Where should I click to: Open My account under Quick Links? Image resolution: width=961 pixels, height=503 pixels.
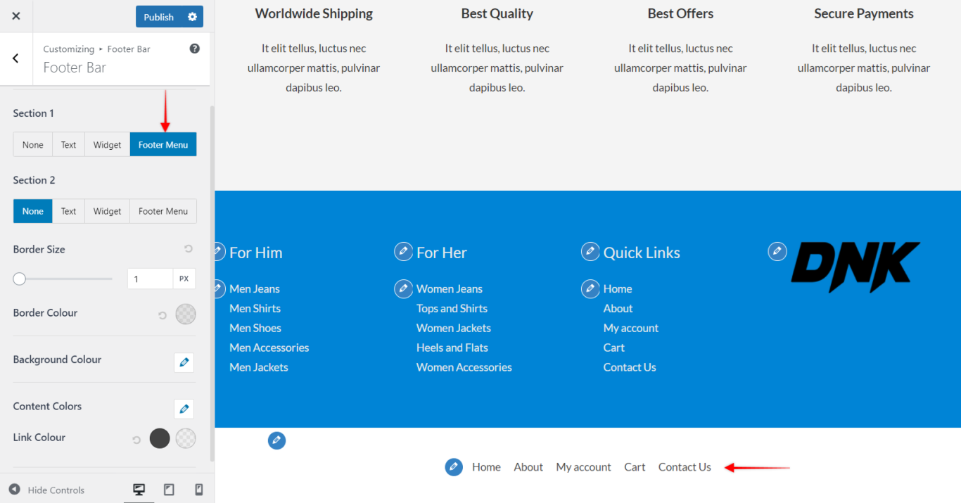click(x=631, y=328)
